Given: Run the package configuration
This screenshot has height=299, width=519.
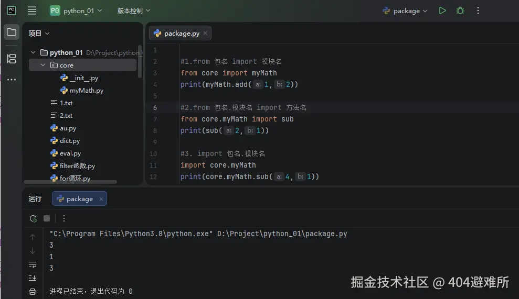Looking at the screenshot, I should coord(442,10).
